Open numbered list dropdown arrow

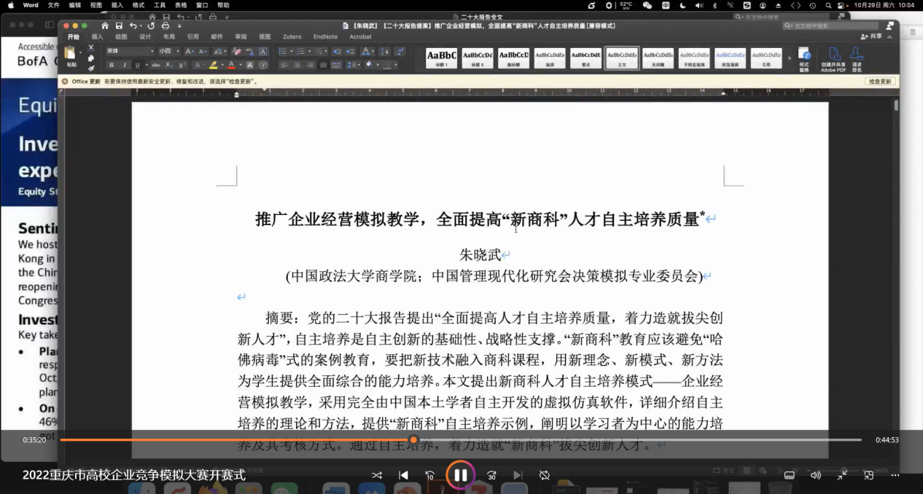[309, 51]
